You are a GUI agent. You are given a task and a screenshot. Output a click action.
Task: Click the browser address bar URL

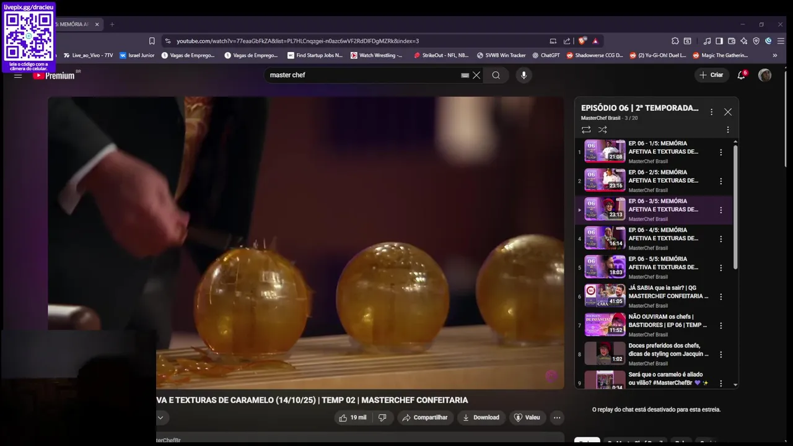click(297, 41)
